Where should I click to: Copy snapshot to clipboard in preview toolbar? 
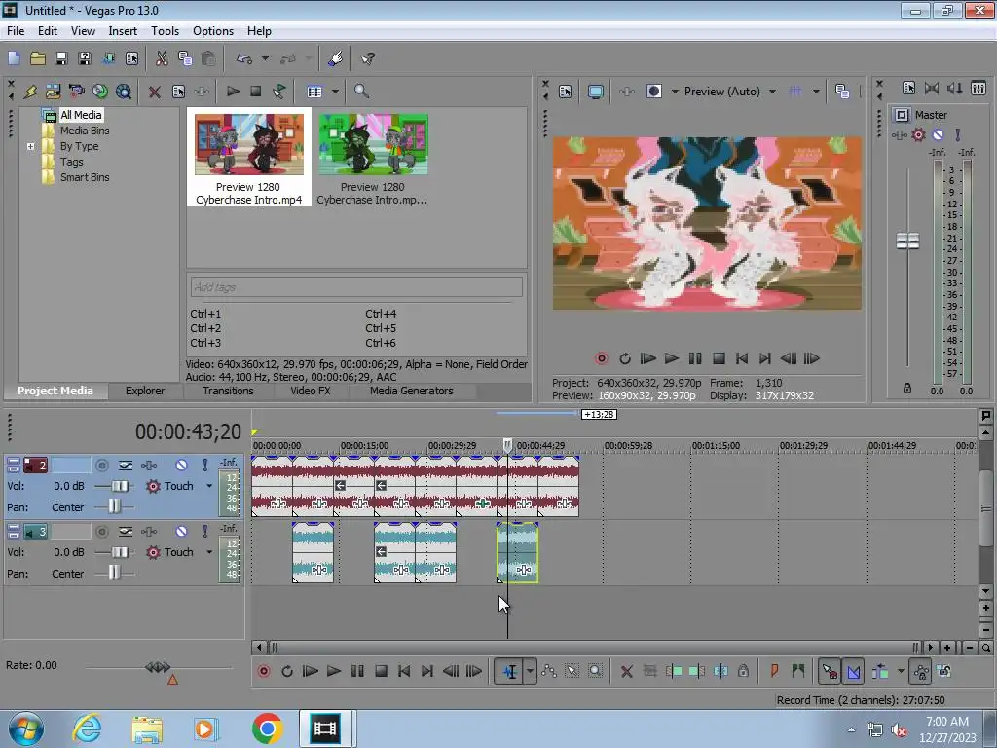click(x=842, y=92)
